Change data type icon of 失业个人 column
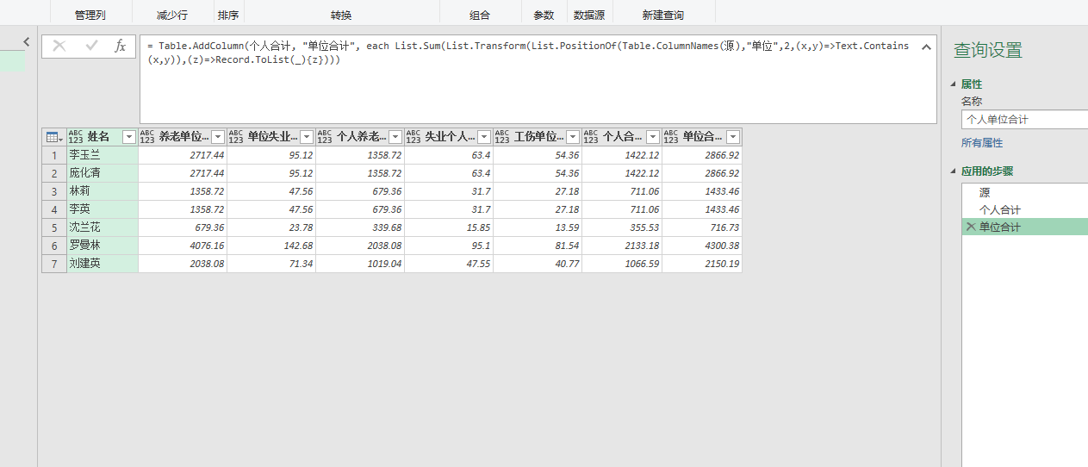Image resolution: width=1088 pixels, height=467 pixels. 413,137
